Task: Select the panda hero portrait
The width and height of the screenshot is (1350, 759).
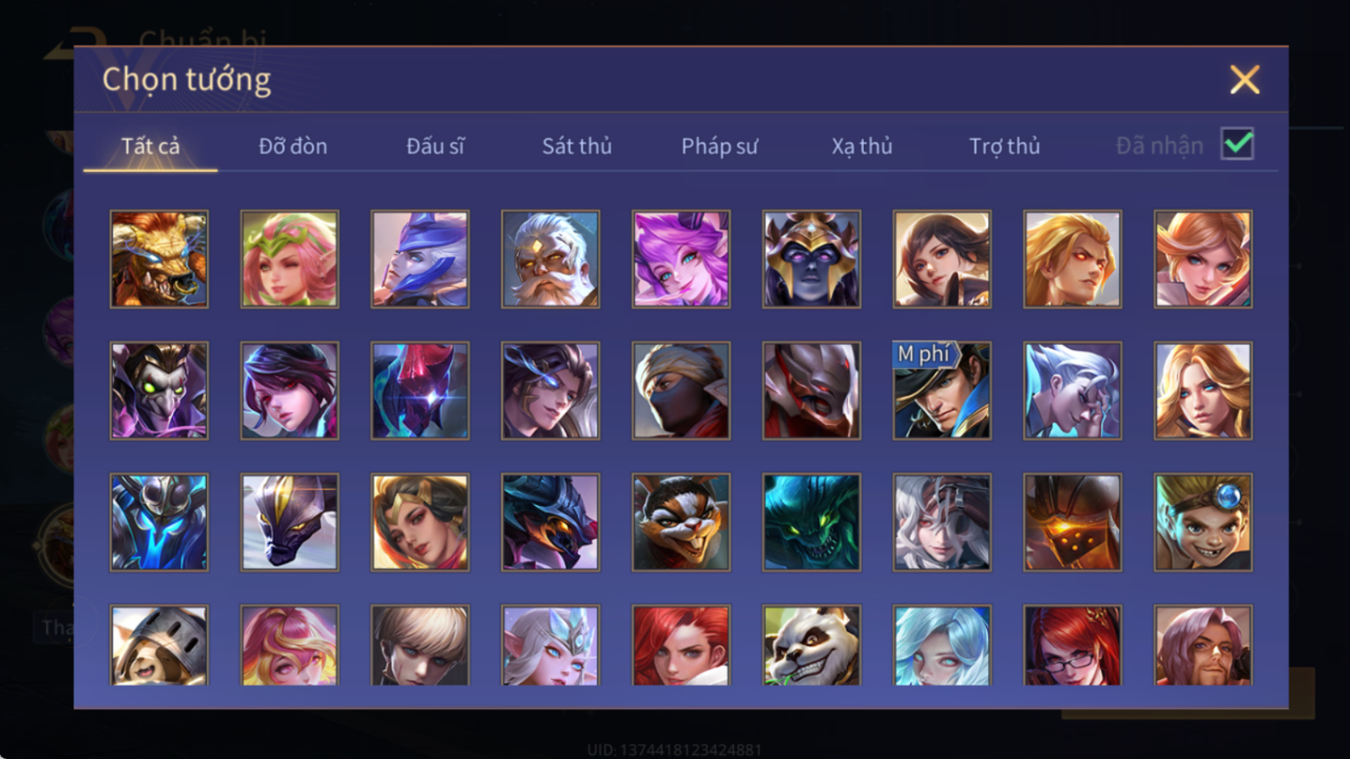Action: coord(811,645)
